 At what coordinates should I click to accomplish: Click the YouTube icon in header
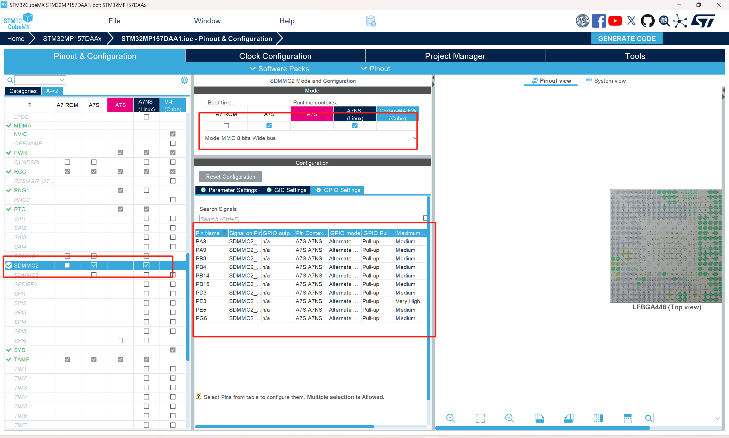(x=615, y=21)
